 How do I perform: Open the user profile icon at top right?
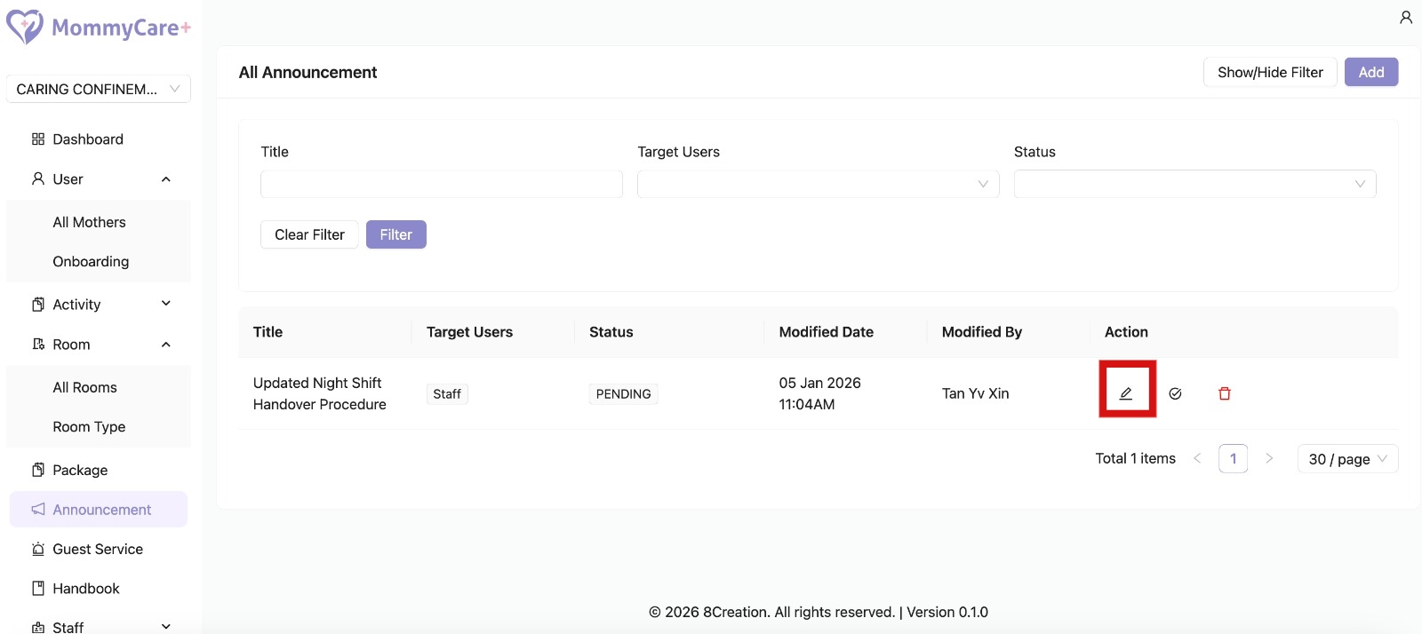[1405, 18]
